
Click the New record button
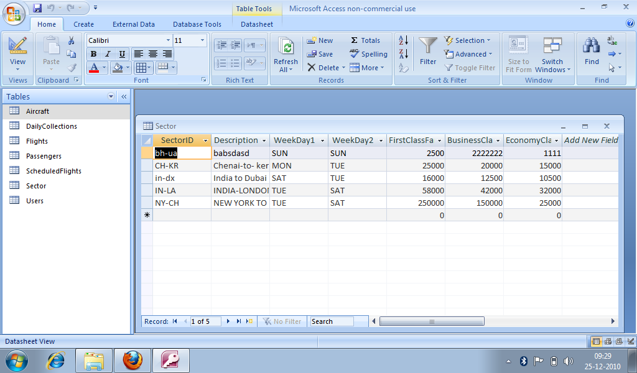click(321, 40)
